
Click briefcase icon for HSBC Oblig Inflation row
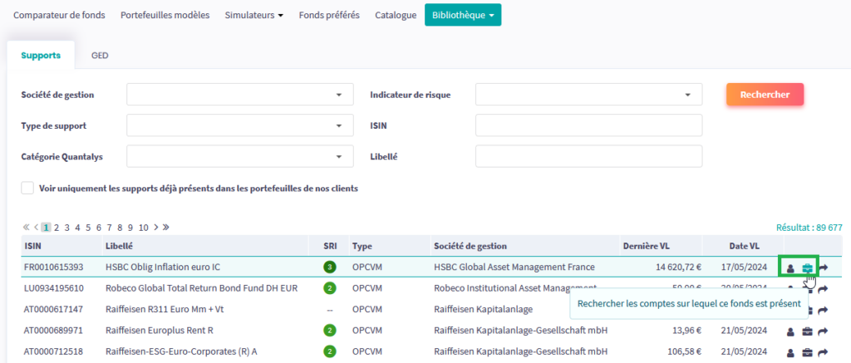click(x=807, y=267)
